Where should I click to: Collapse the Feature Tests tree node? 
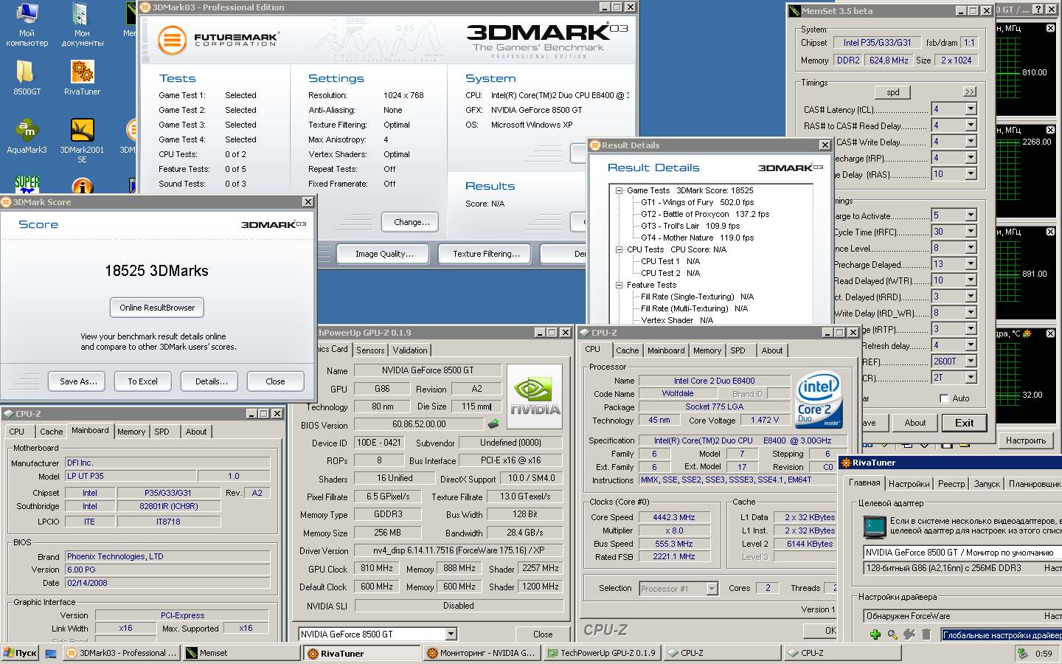tap(619, 285)
